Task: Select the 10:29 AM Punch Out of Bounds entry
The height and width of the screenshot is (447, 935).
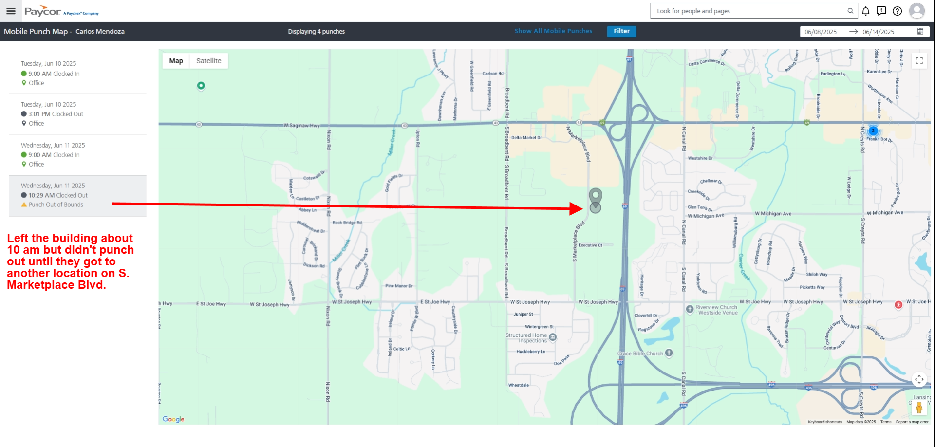Action: 78,195
